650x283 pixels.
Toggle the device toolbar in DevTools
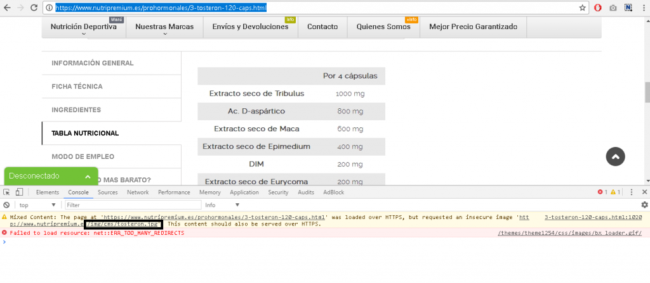coord(19,192)
